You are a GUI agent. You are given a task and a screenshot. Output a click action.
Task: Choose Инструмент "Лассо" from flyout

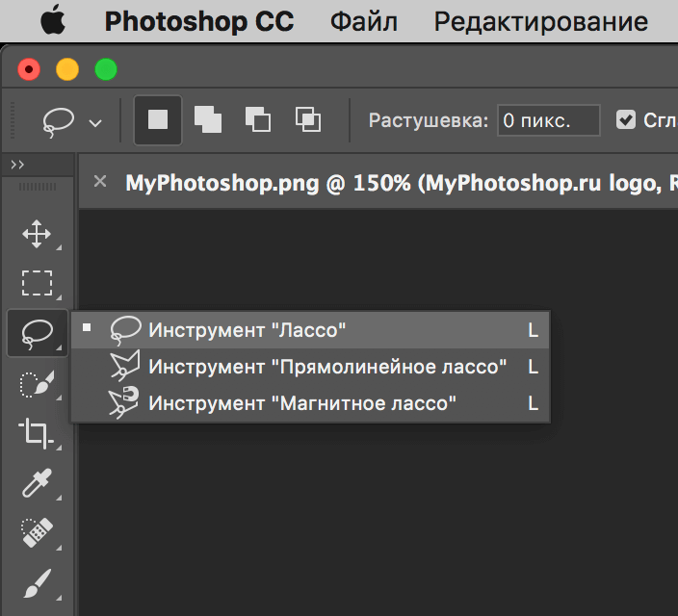(x=310, y=330)
